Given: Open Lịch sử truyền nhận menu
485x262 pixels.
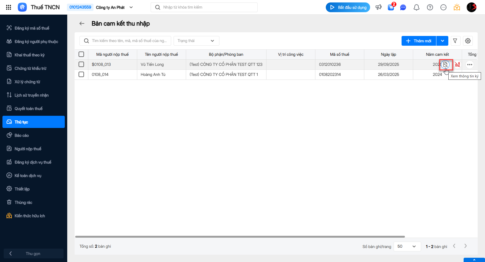Looking at the screenshot, I should click(34, 95).
